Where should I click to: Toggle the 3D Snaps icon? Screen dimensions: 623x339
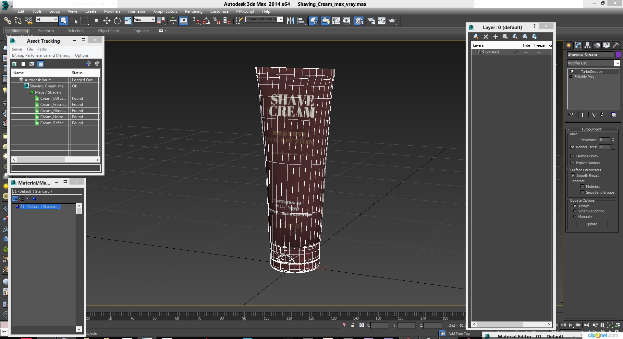coord(196,21)
